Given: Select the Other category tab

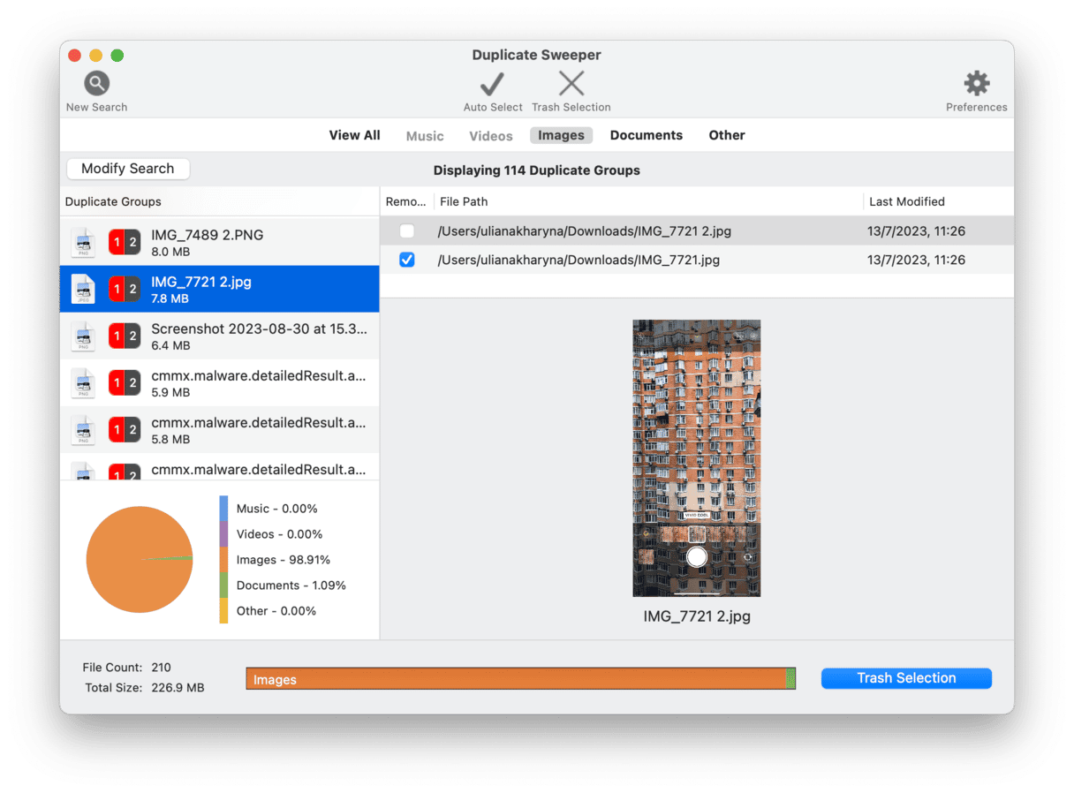Looking at the screenshot, I should (726, 135).
